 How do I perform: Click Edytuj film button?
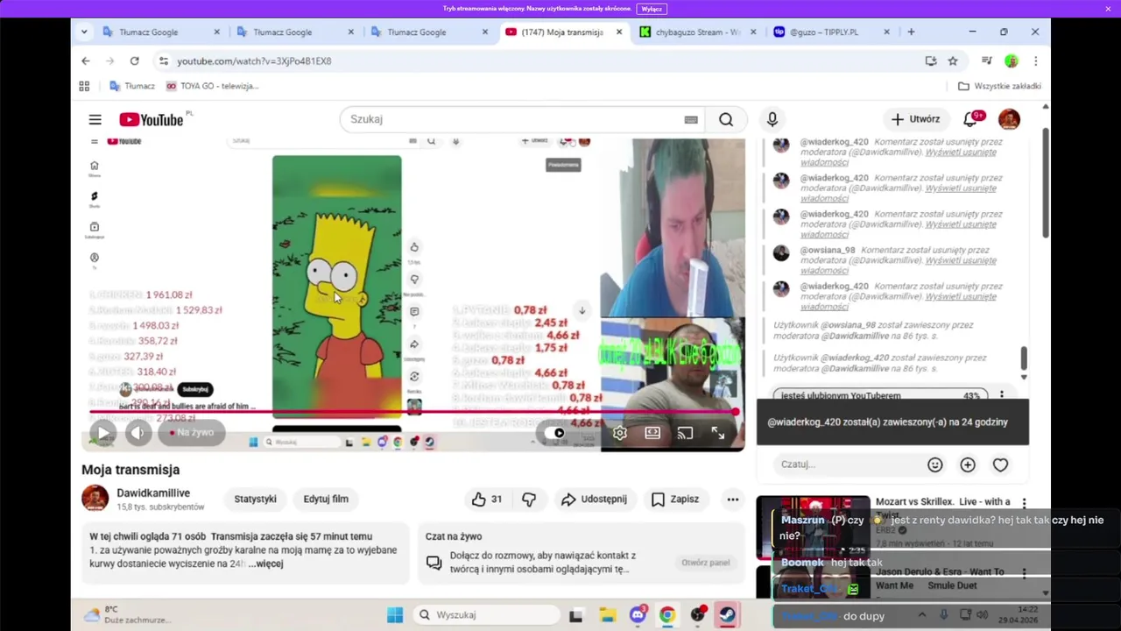click(x=326, y=499)
